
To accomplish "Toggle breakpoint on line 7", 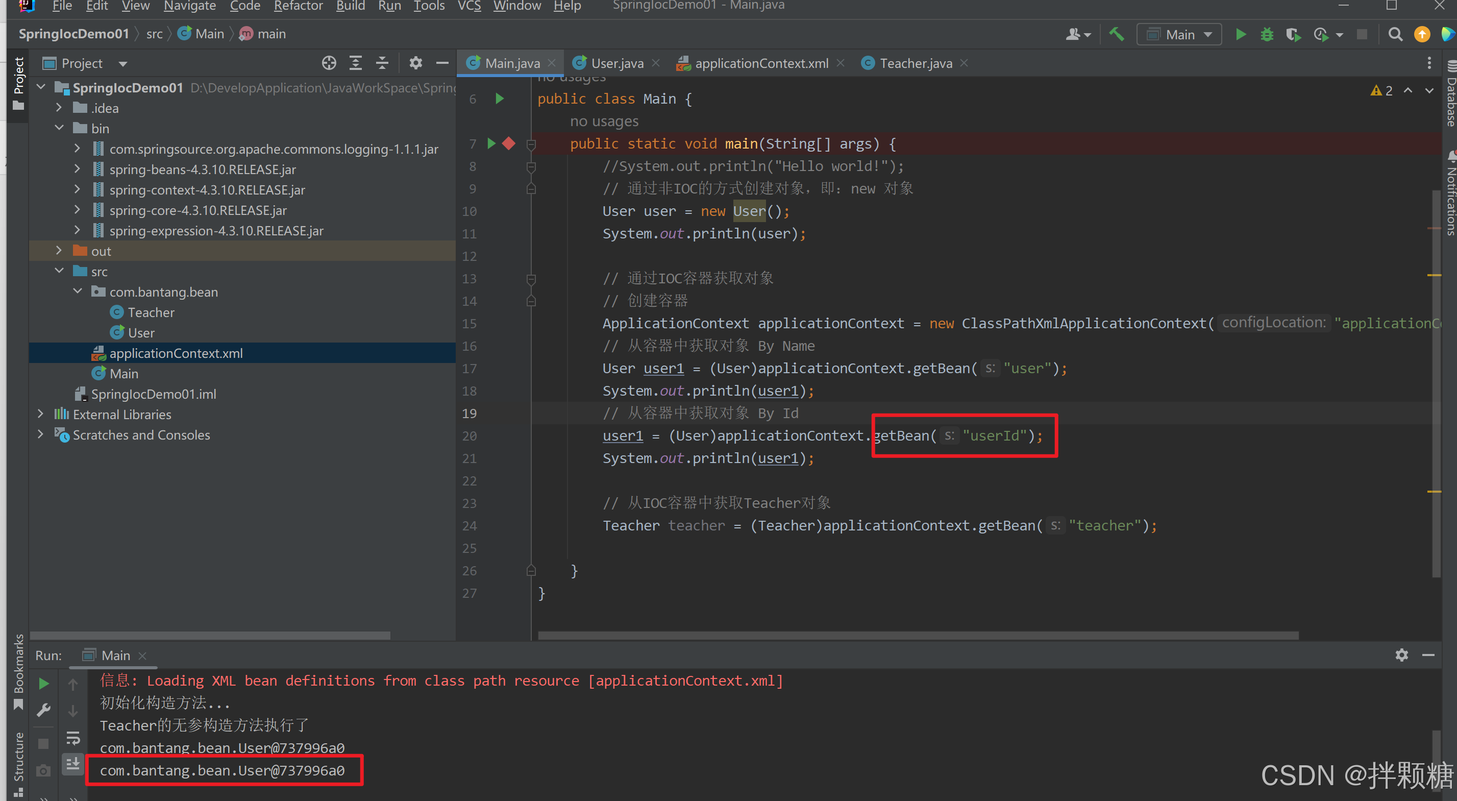I will tap(508, 143).
